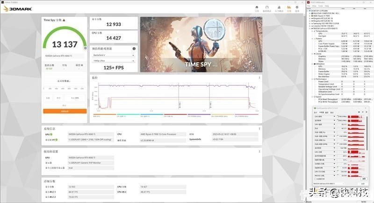Toggle the blue GPU temperature legend item
374x203 pixels.
click(151, 115)
